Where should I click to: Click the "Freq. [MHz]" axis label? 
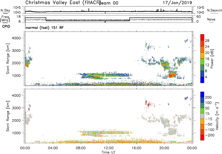click(x=5, y=19)
